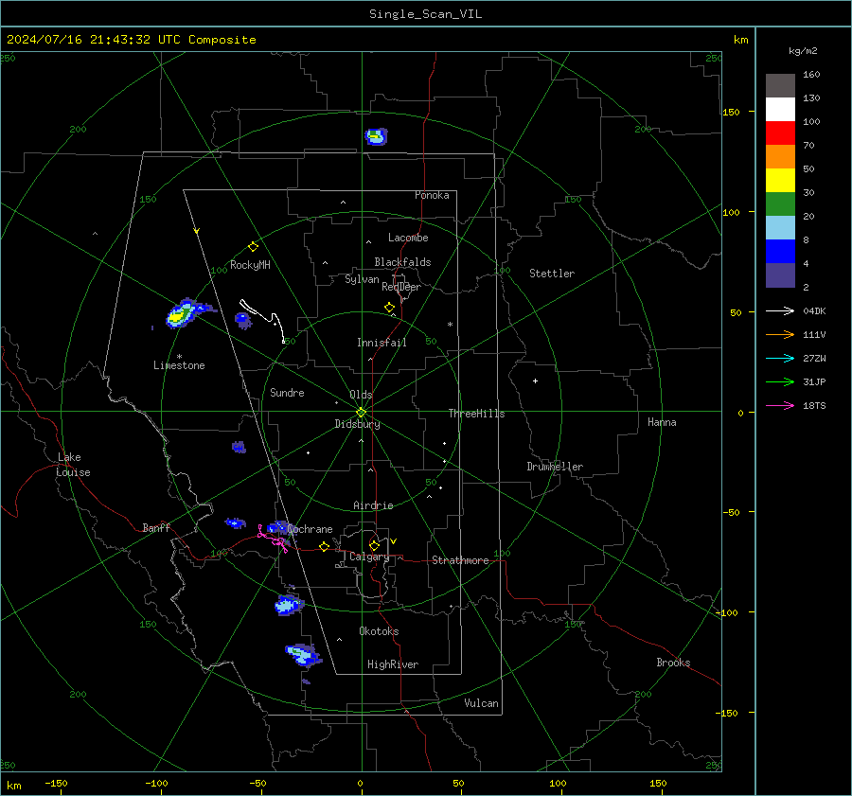Click the Strathmore city label
Screen dimensions: 852x796
click(x=460, y=560)
